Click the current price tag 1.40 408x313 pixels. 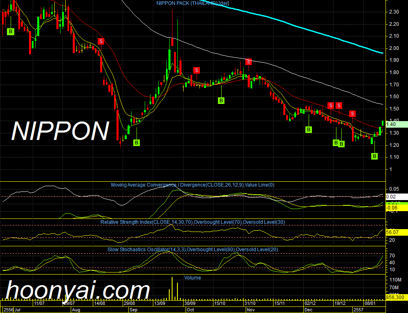point(396,124)
